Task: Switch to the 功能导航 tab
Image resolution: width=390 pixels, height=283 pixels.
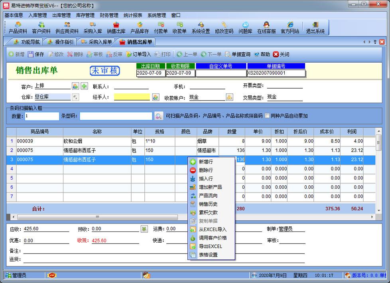Action: [x=27, y=42]
